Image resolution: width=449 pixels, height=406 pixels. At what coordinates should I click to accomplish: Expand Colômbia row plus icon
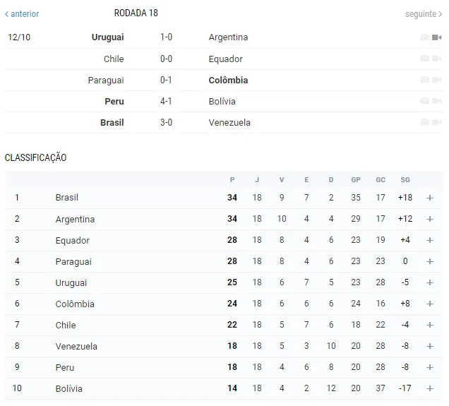pyautogui.click(x=430, y=304)
